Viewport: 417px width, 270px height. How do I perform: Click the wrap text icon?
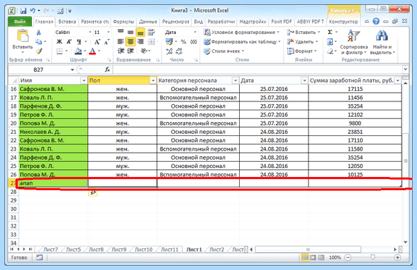click(152, 32)
